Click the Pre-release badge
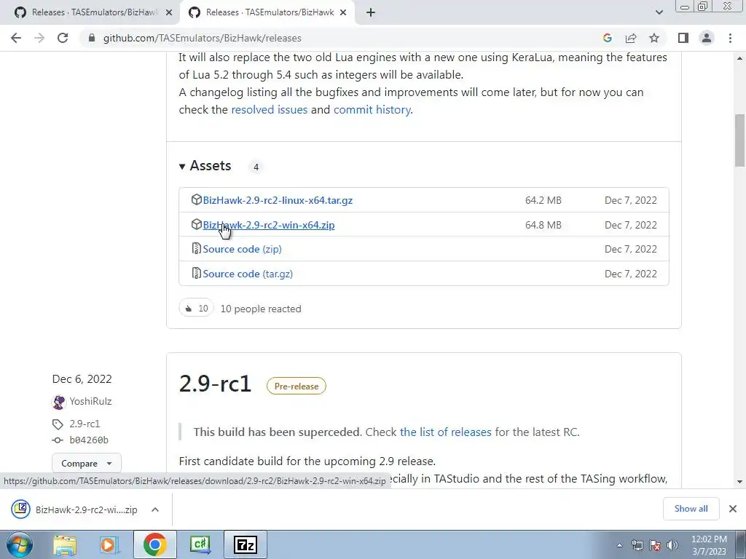The image size is (746, 559). pos(297,386)
